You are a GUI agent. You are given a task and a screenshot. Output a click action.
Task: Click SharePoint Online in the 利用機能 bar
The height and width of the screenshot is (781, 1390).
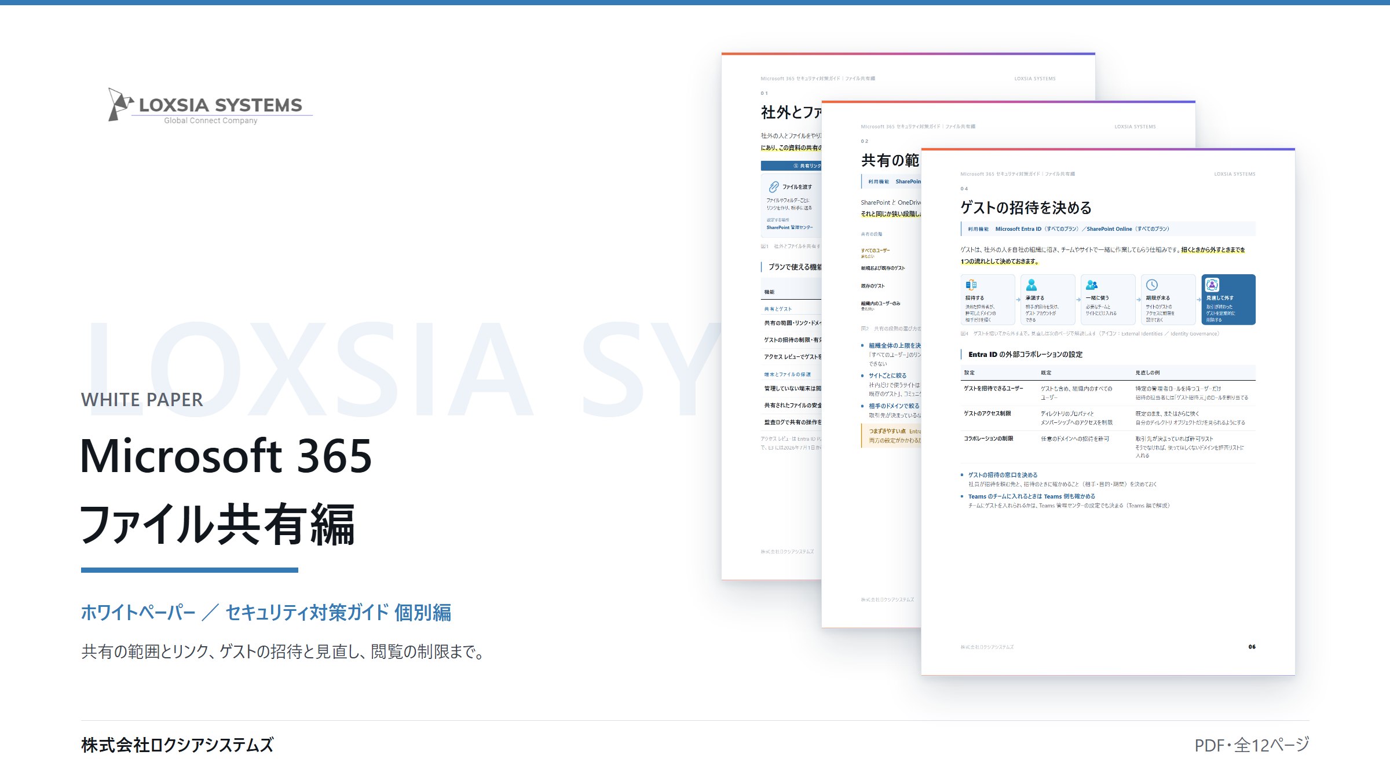tap(1109, 229)
